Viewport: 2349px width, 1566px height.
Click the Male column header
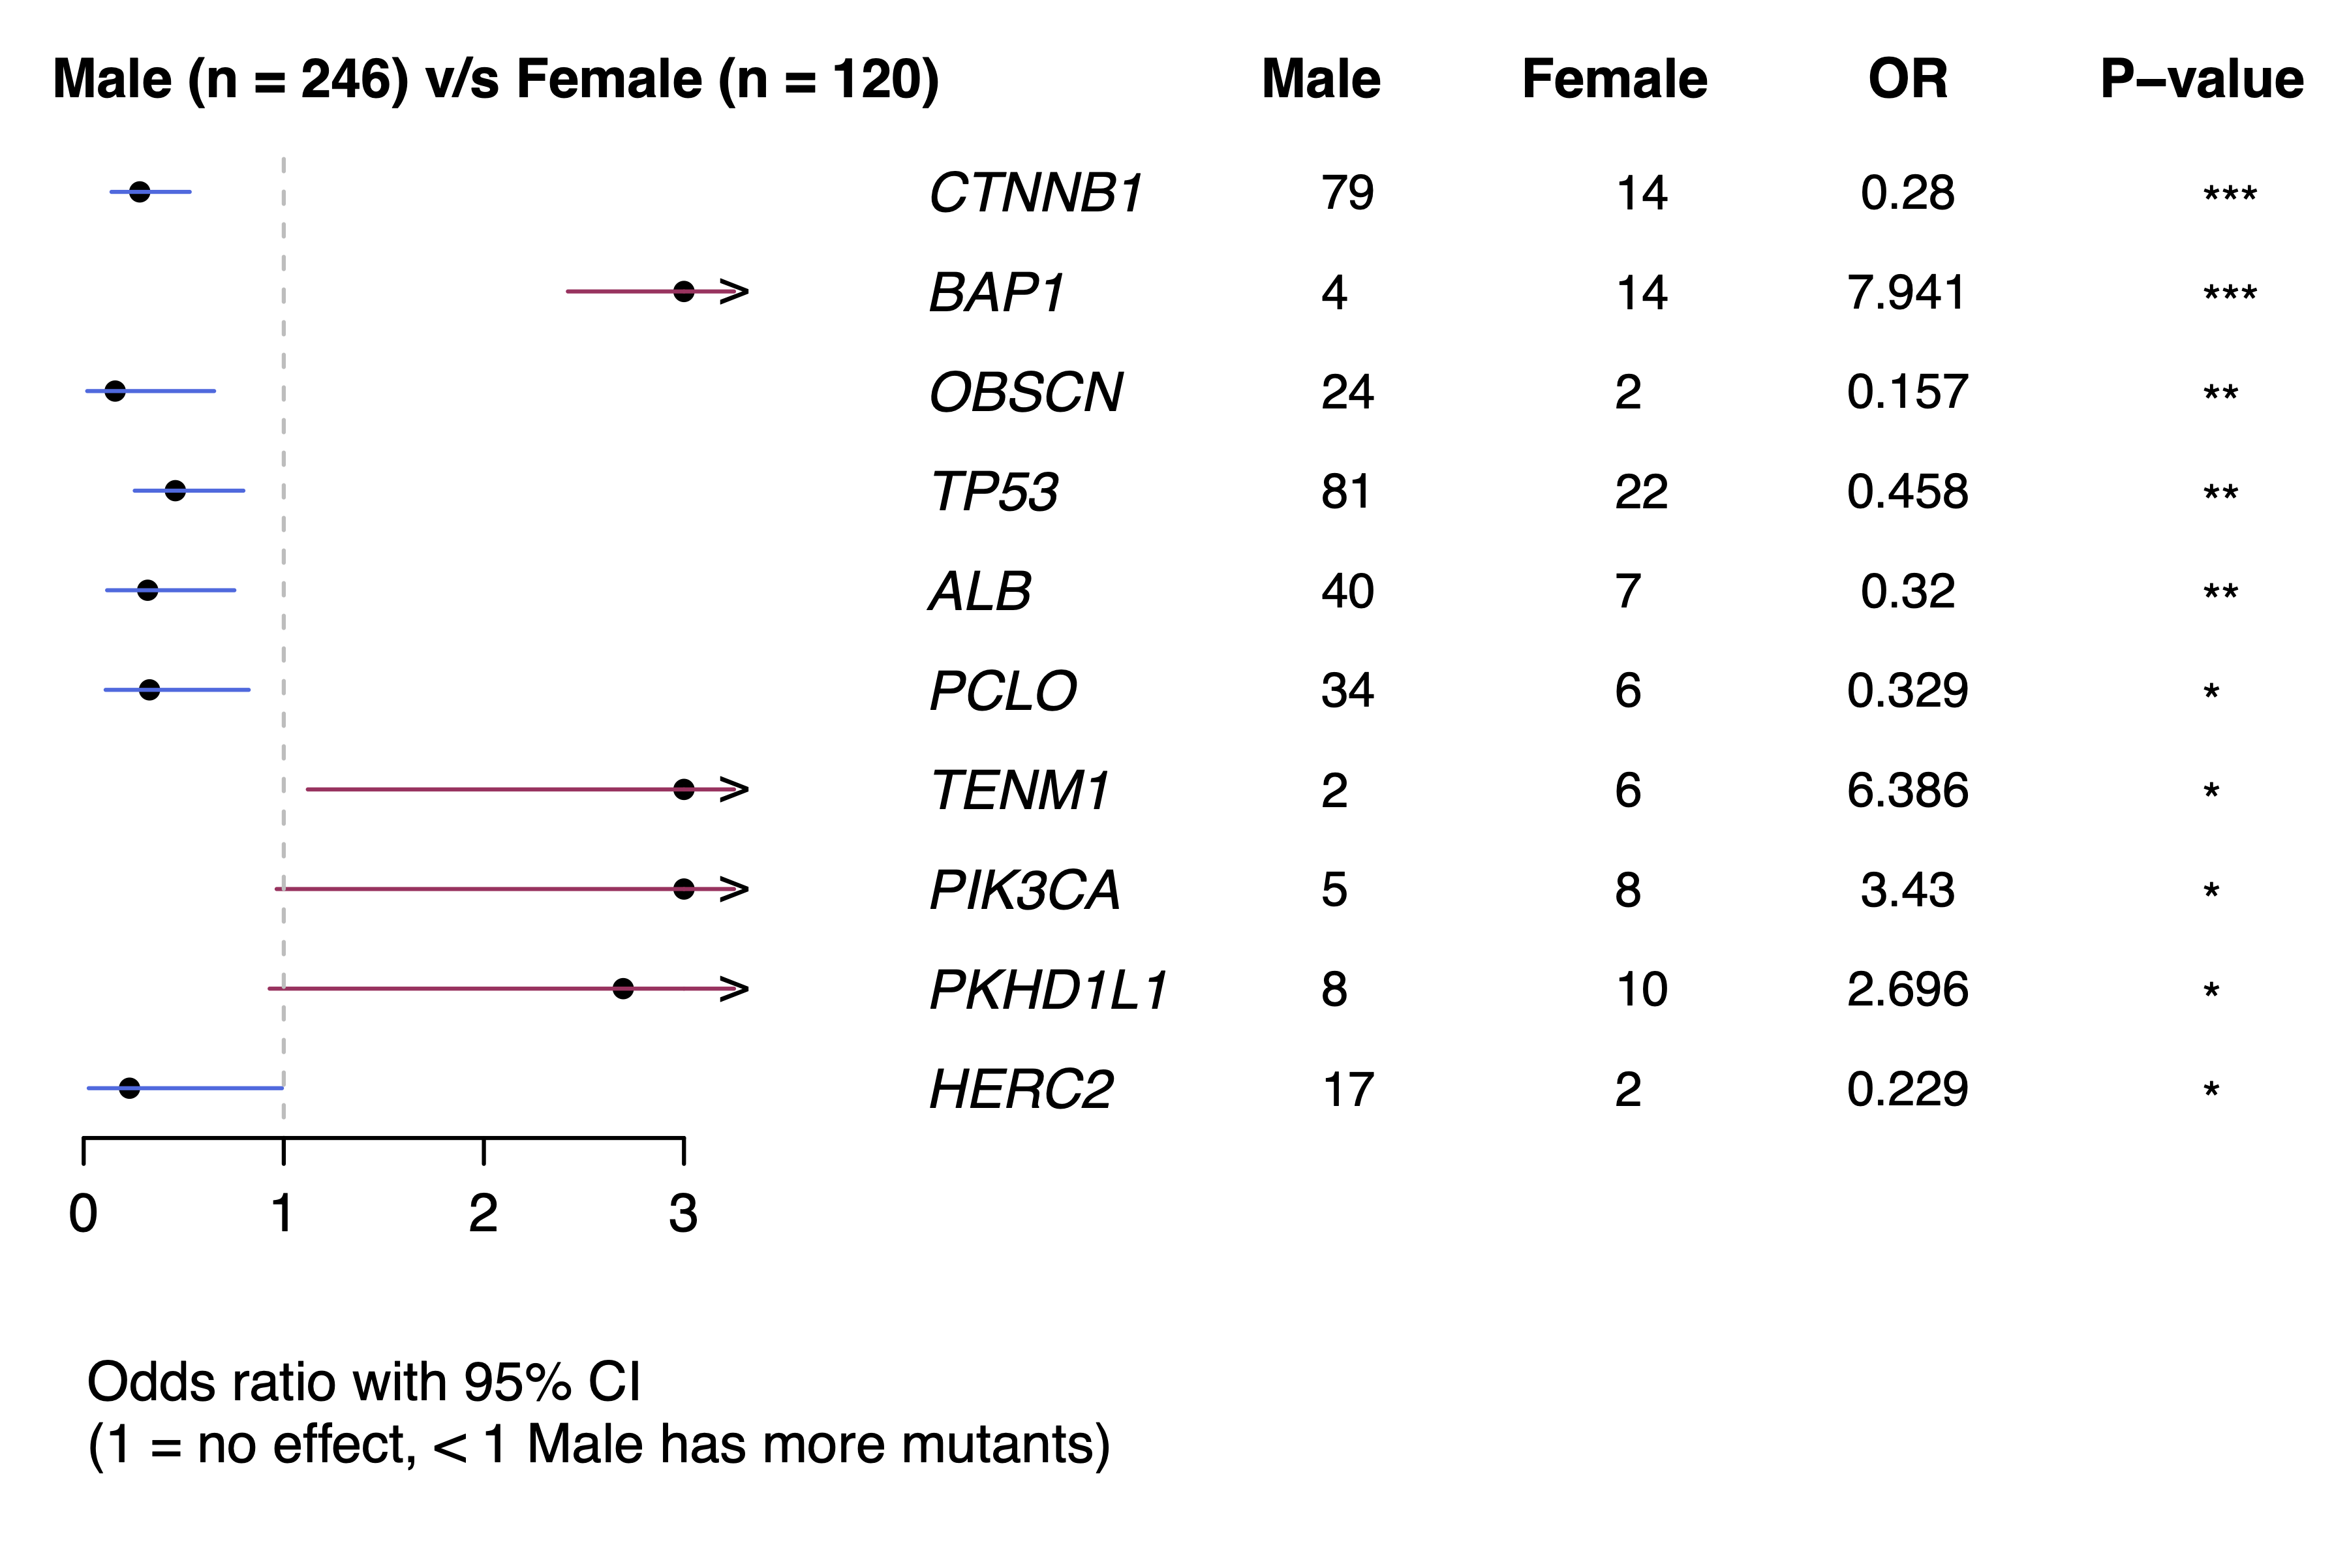pyautogui.click(x=1320, y=79)
